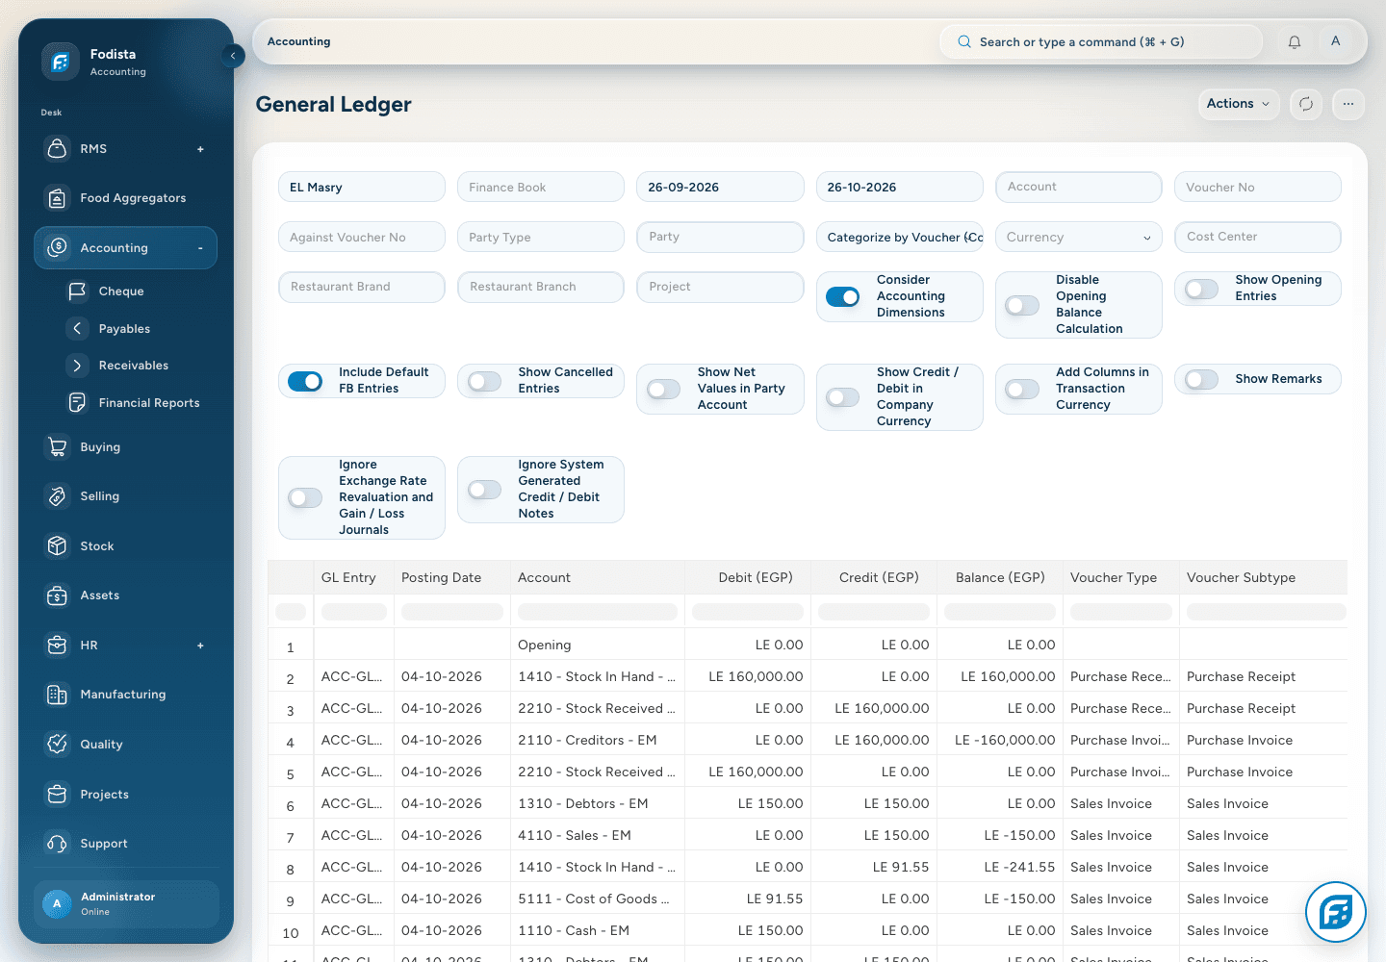Open the Projects icon in sidebar
1386x962 pixels.
pyautogui.click(x=57, y=794)
